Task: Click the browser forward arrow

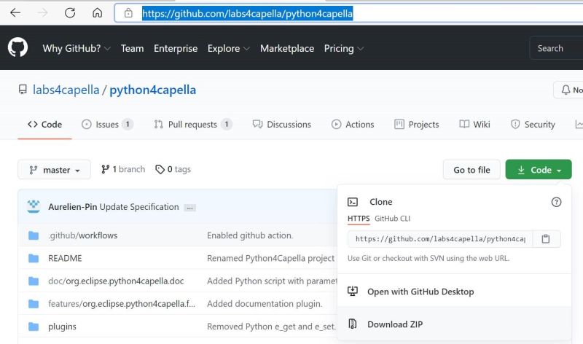Action: tap(43, 13)
